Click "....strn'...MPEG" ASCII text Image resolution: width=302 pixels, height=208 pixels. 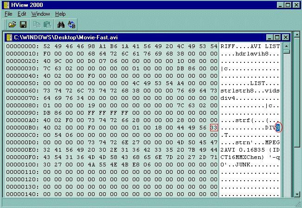point(250,142)
